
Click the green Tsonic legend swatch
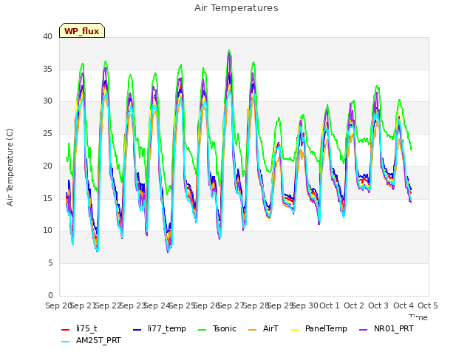tap(202, 329)
